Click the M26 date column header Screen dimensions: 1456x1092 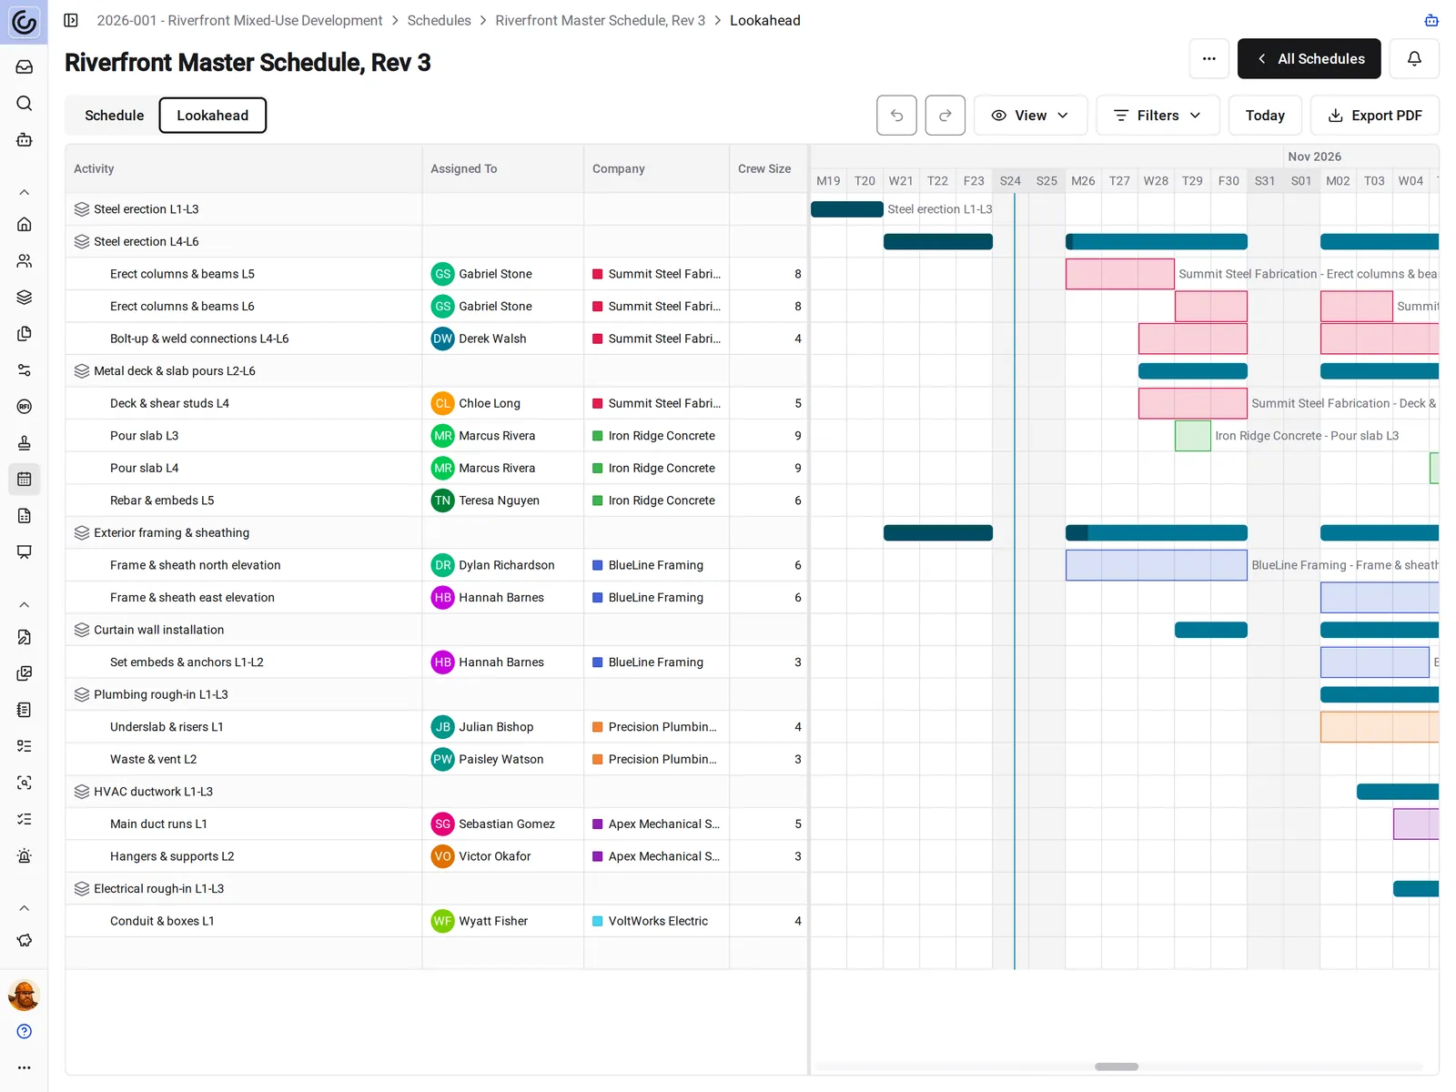(1083, 181)
